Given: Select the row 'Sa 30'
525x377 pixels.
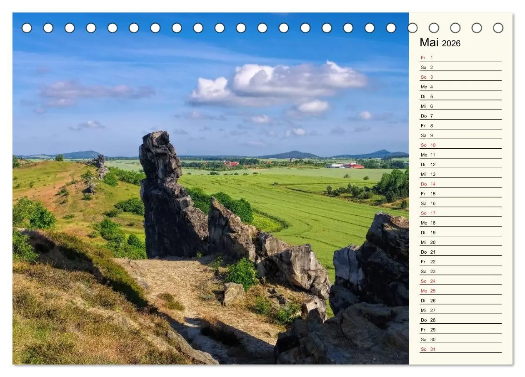Looking at the screenshot, I should pyautogui.click(x=461, y=340).
